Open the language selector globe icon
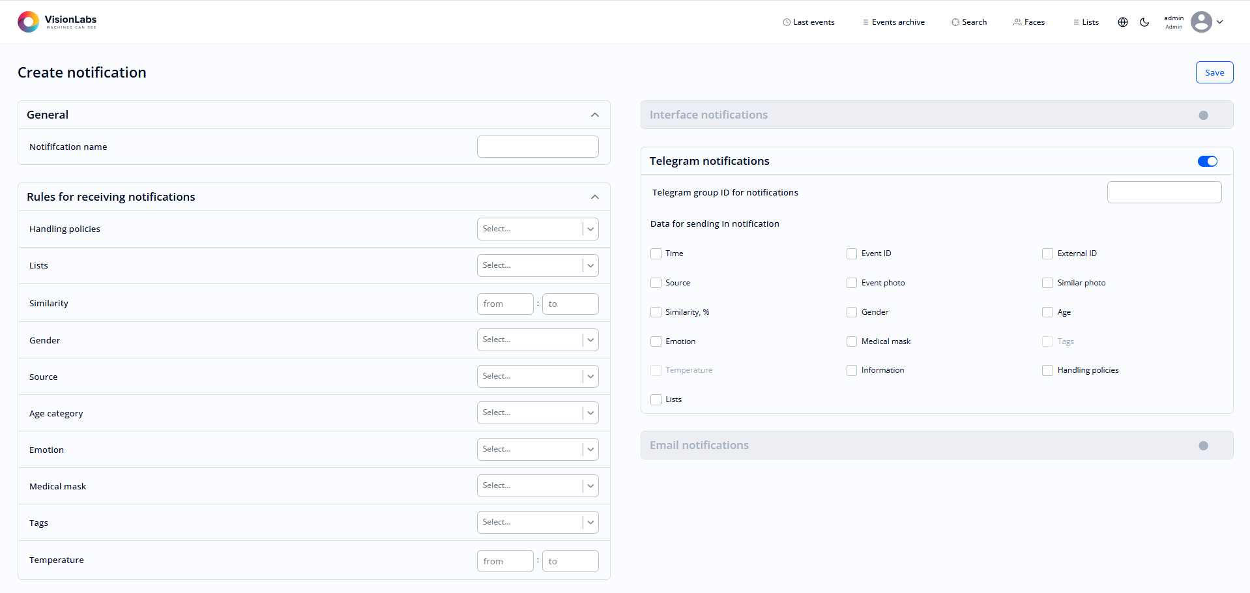The image size is (1250, 593). coord(1122,22)
